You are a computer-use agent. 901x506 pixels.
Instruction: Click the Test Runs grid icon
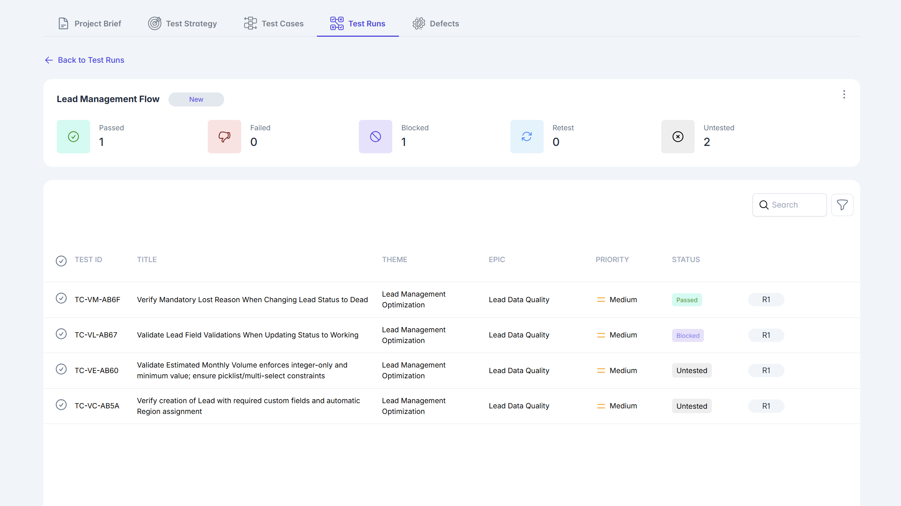337,23
